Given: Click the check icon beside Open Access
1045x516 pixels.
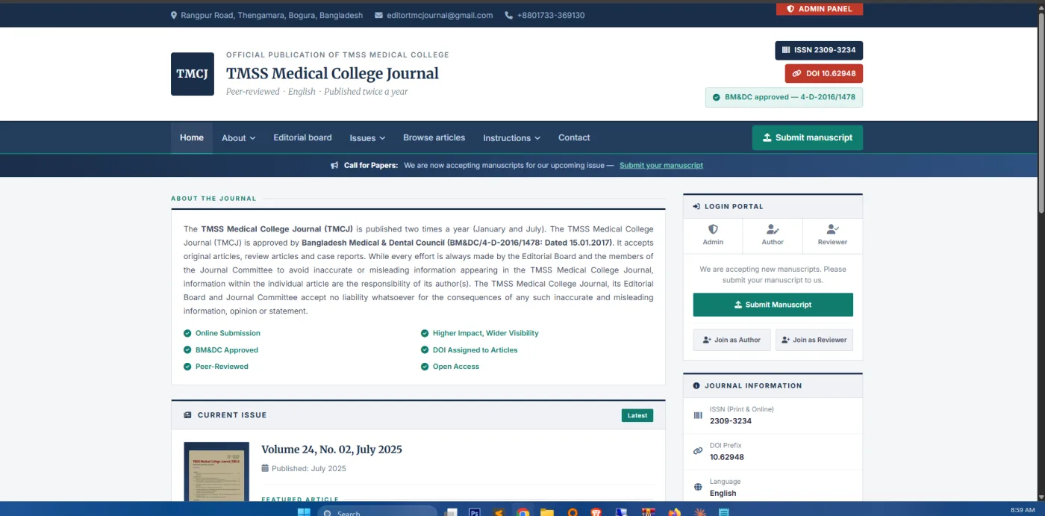Looking at the screenshot, I should (425, 366).
